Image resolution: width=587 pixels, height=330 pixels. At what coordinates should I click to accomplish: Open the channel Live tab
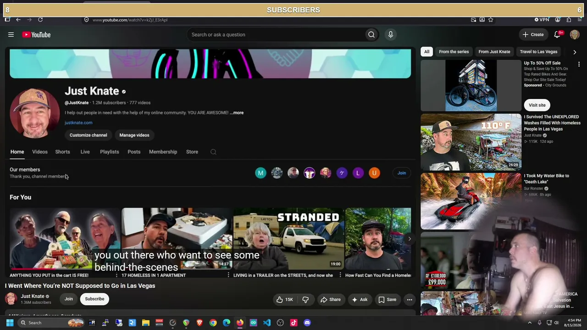point(85,152)
